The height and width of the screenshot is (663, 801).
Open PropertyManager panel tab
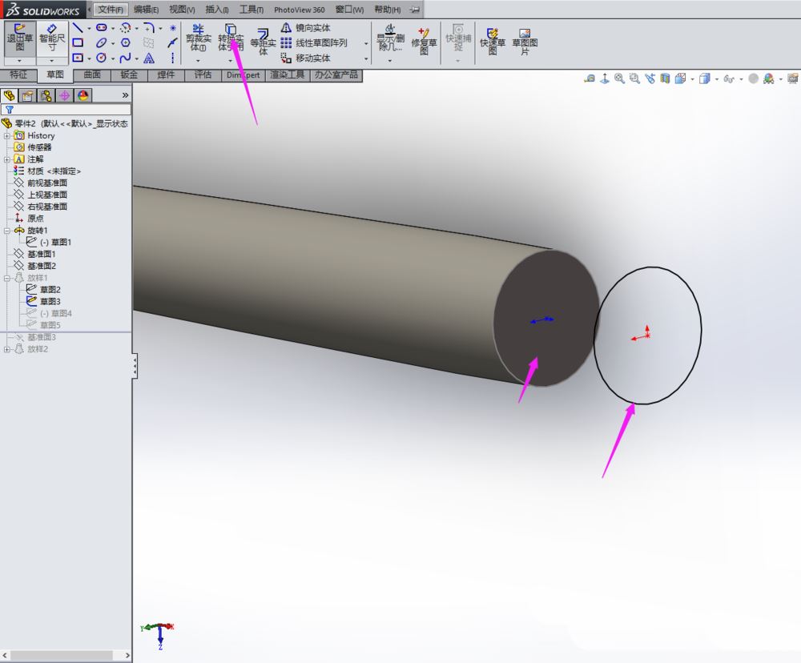pyautogui.click(x=27, y=95)
